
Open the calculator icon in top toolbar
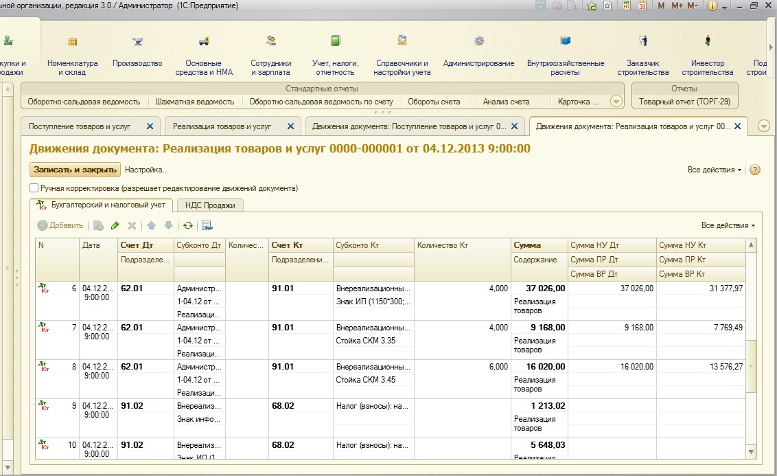click(x=626, y=5)
